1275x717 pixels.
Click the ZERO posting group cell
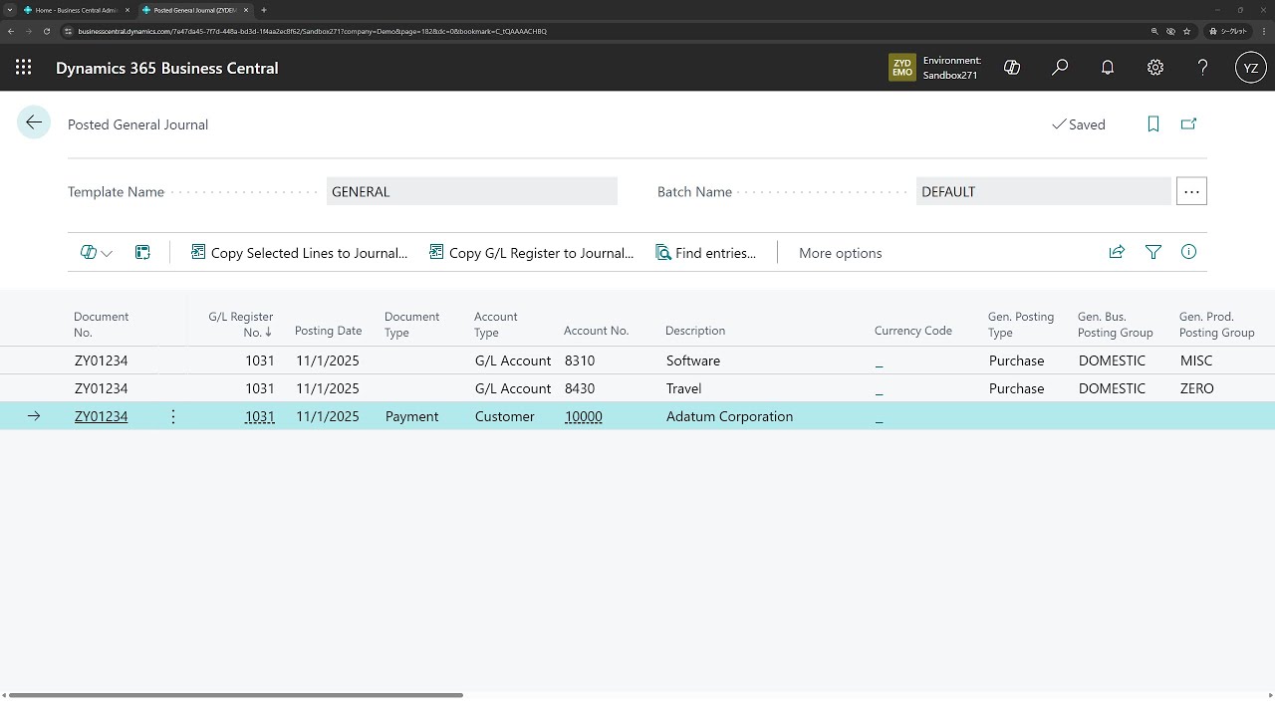point(1196,388)
